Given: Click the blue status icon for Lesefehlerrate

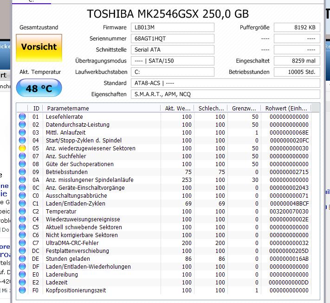Looking at the screenshot, I should click(22, 116).
